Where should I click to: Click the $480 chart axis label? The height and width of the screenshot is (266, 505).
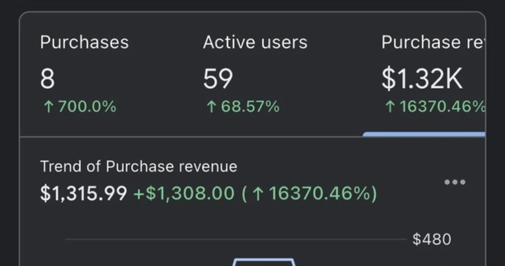[432, 239]
